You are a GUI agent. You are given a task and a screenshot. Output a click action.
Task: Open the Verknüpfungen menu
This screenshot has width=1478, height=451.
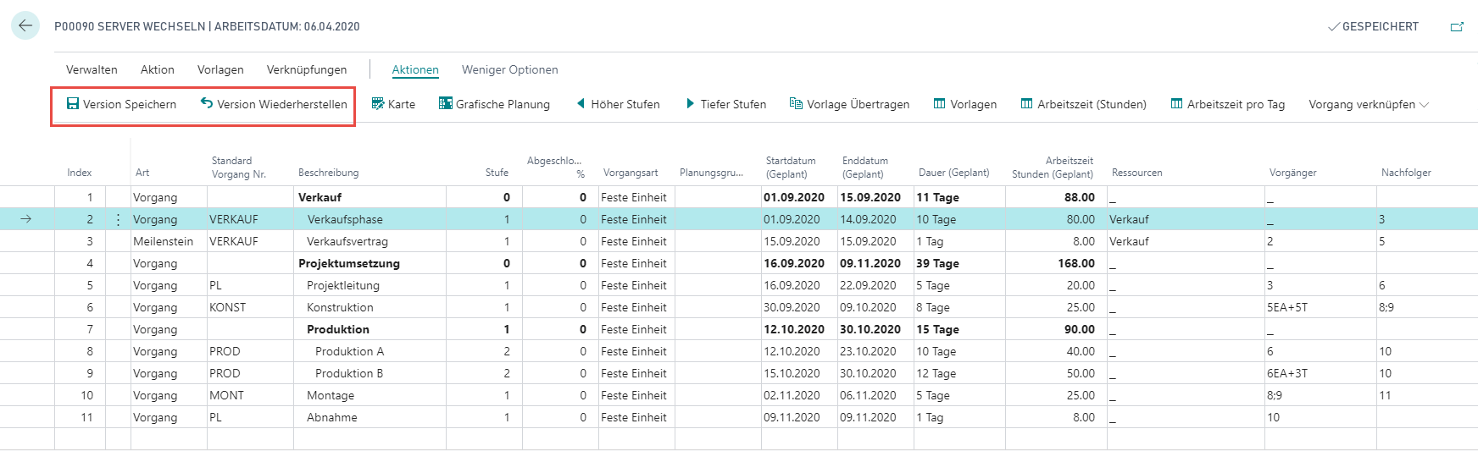[307, 69]
